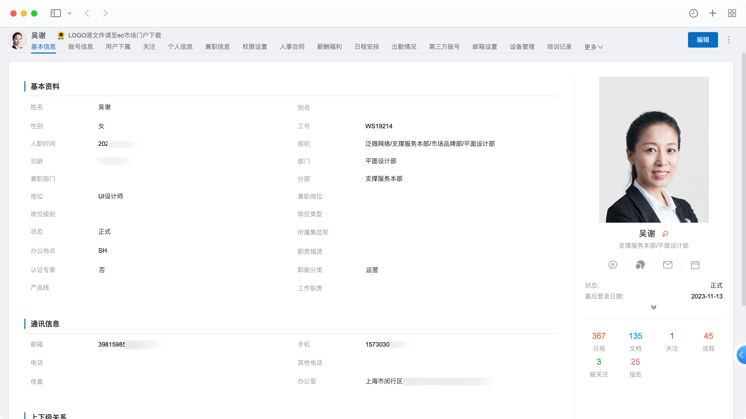
Task: Click the red gender icon beside 吴谢
Action: (x=665, y=234)
